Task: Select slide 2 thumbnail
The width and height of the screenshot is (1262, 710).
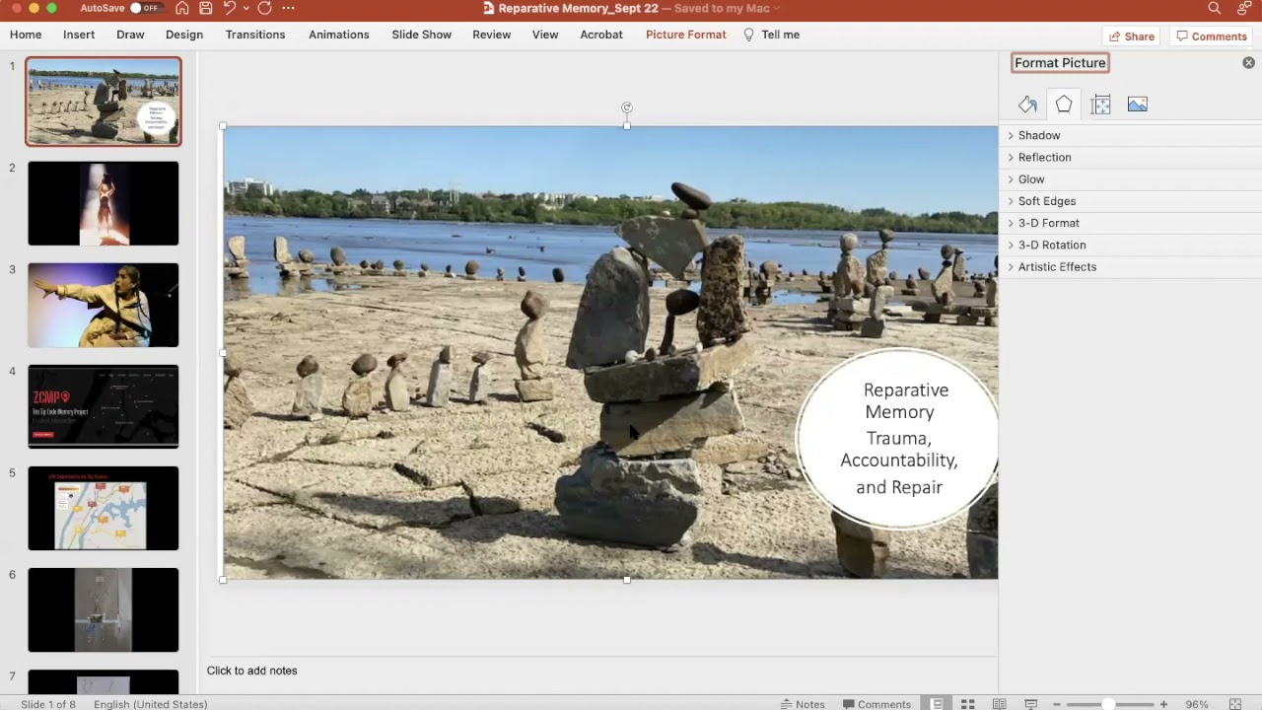Action: 104,203
